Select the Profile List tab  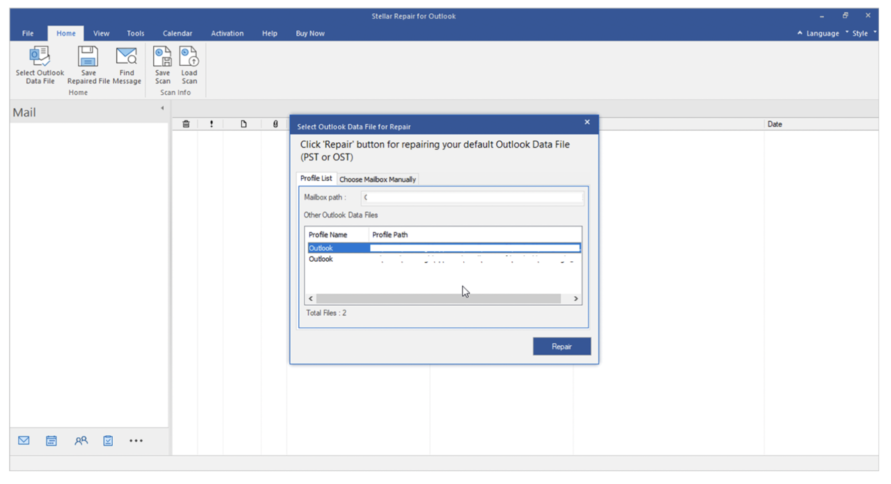point(316,178)
